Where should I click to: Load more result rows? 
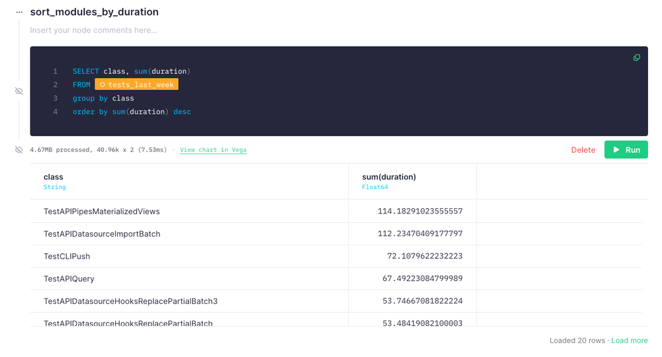pos(629,340)
